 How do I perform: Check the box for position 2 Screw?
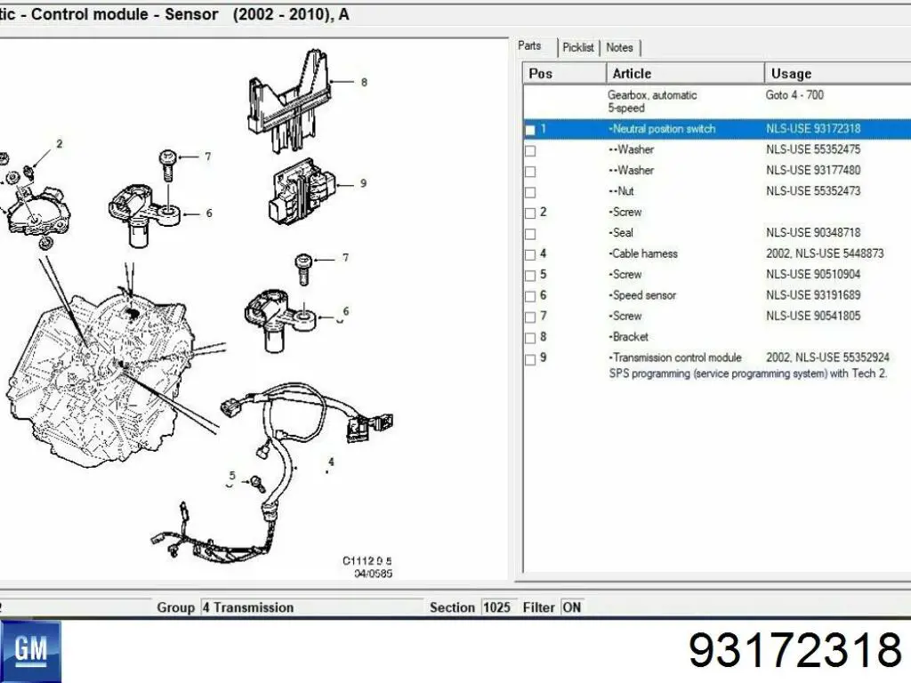(530, 213)
